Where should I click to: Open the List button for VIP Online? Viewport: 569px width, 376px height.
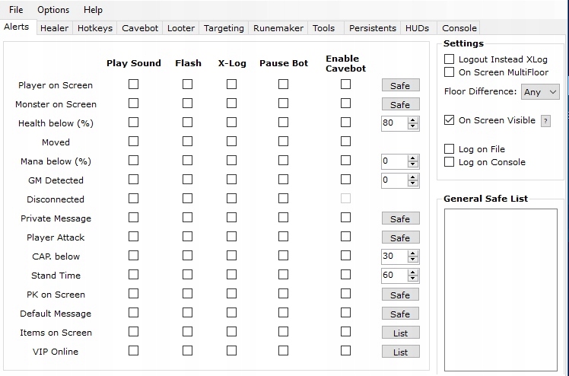[400, 352]
